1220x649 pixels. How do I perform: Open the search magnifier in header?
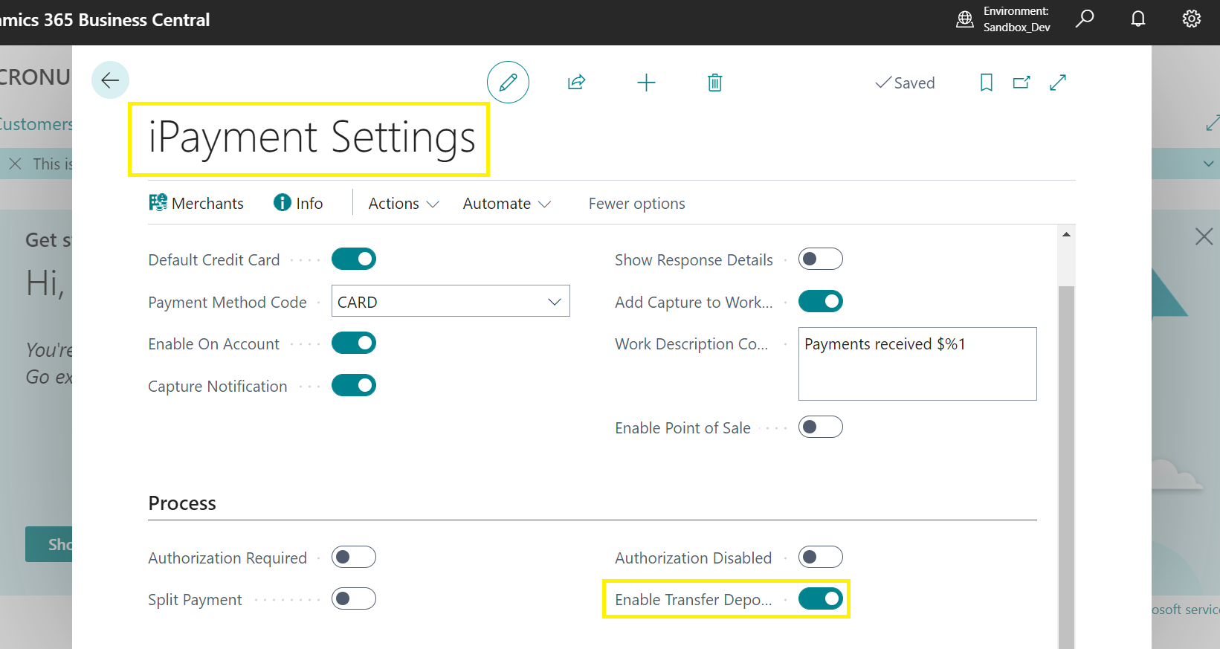tap(1085, 19)
